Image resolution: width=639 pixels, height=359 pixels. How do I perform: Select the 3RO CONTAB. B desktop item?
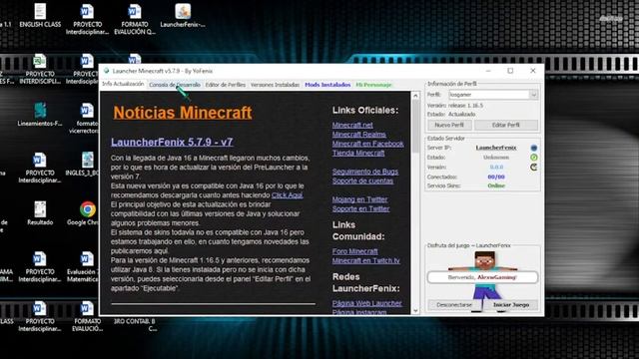(x=135, y=325)
